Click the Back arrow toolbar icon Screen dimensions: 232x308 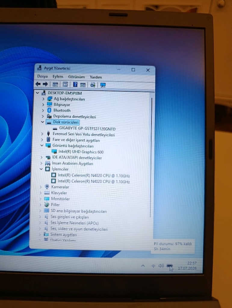point(38,84)
